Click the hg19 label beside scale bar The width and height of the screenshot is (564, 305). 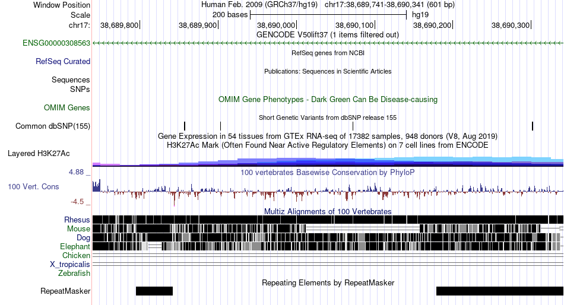420,15
